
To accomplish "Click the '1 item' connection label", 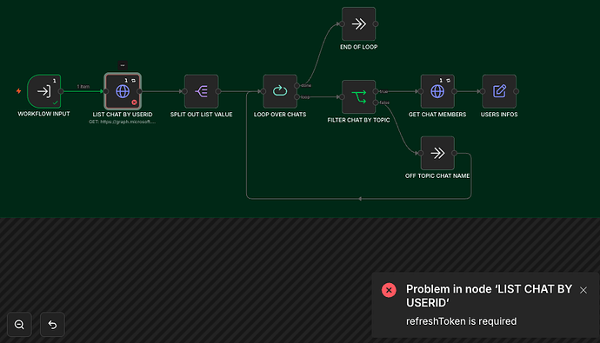I will (83, 87).
